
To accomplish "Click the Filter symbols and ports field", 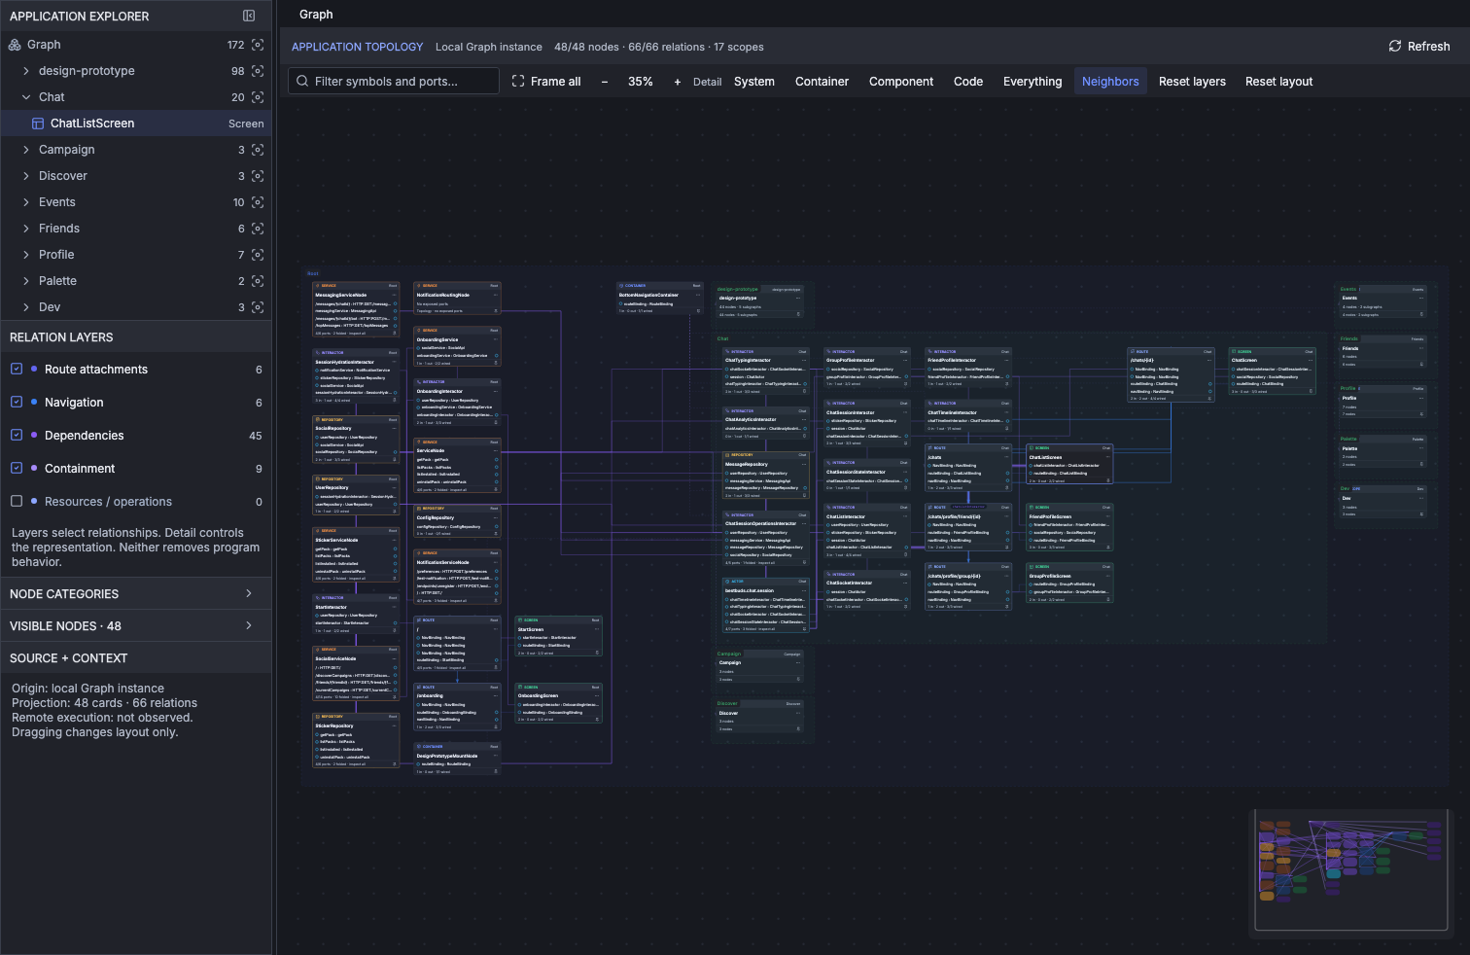I will click(x=394, y=81).
